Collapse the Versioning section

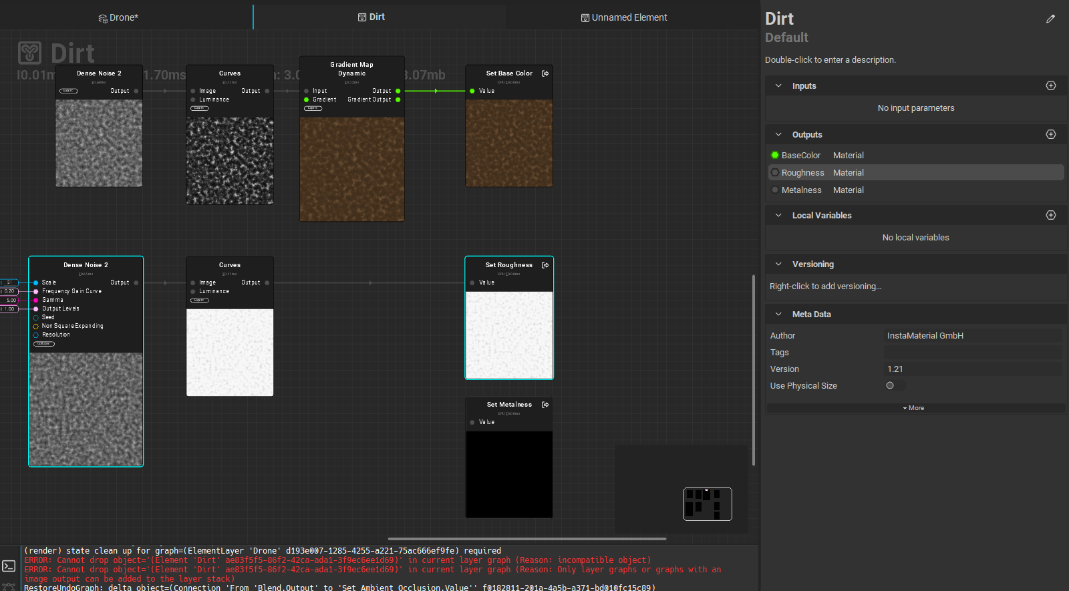coord(778,264)
